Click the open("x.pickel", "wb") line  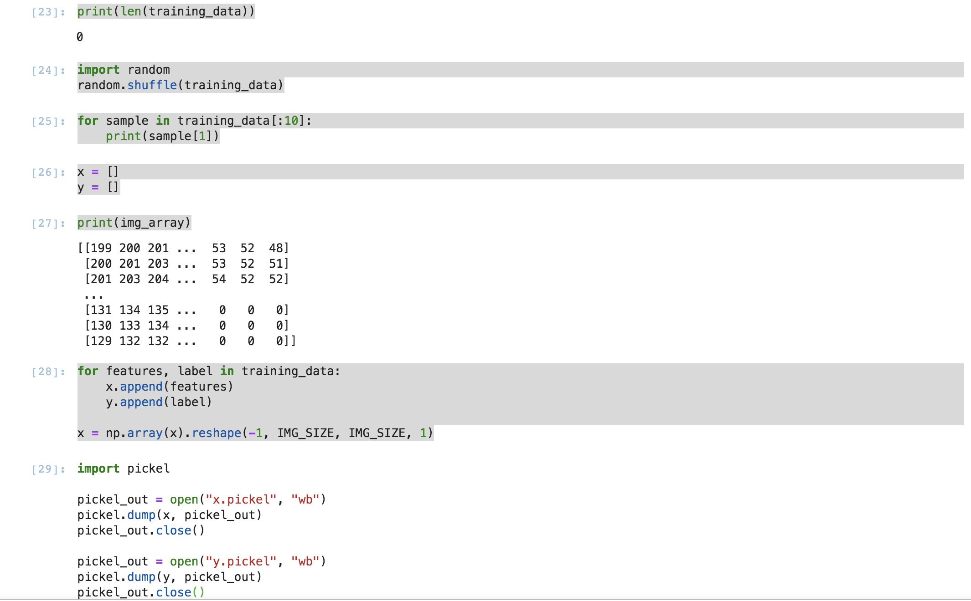pyautogui.click(x=201, y=499)
